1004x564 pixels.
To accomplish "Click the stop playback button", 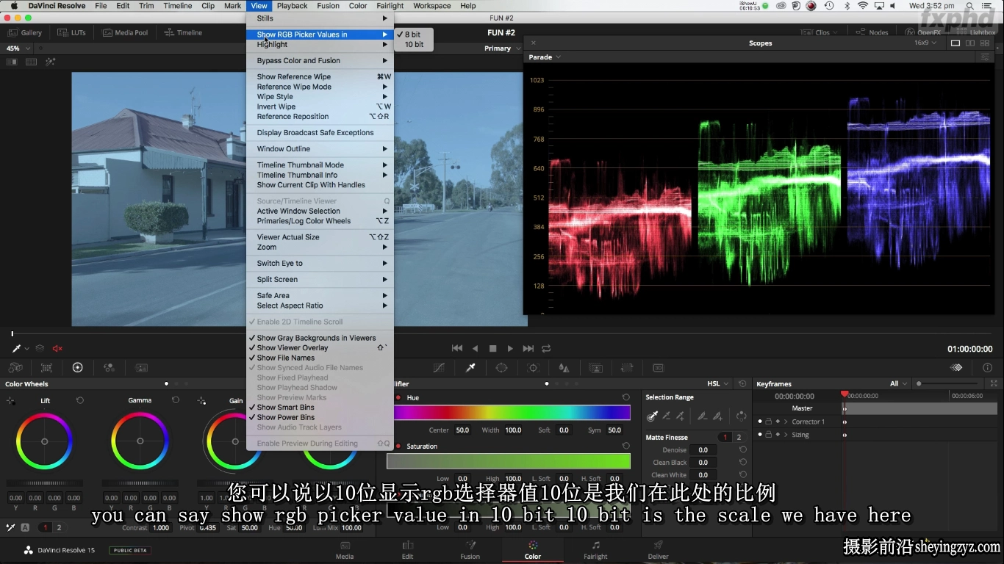I will coord(492,348).
